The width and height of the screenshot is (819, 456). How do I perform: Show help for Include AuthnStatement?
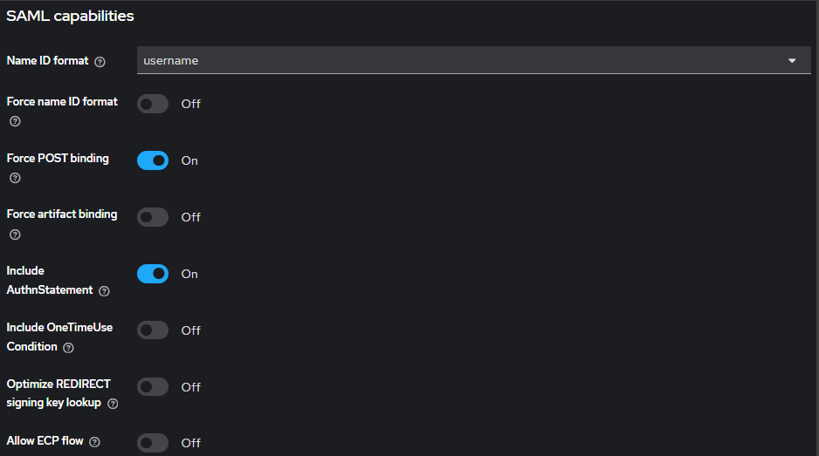(x=105, y=290)
